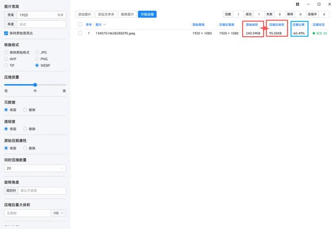Toggle 保持原始宽高比 checkbox
Screen dimensions: 335x229
click(x=6, y=33)
